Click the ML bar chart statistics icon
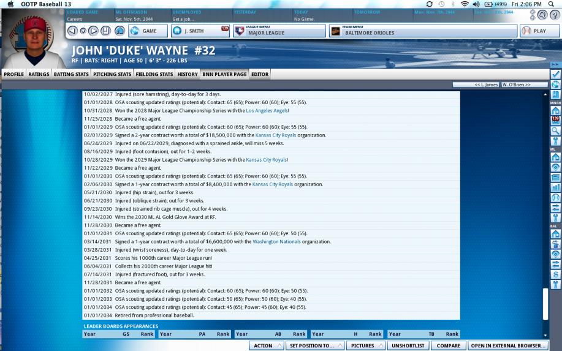 tap(556, 187)
